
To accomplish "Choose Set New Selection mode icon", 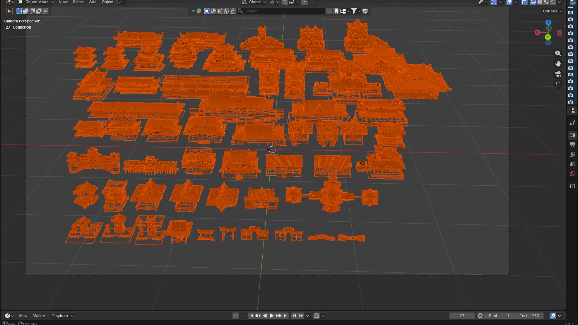I will point(19,11).
